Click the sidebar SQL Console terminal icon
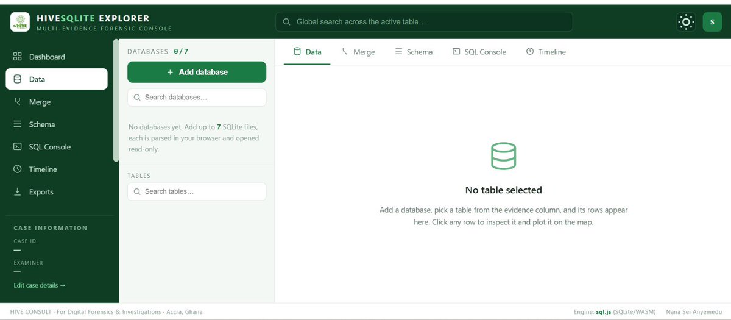 [17, 147]
